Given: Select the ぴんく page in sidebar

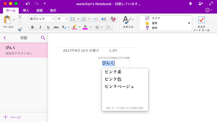Looking at the screenshot, I should tap(24, 50).
